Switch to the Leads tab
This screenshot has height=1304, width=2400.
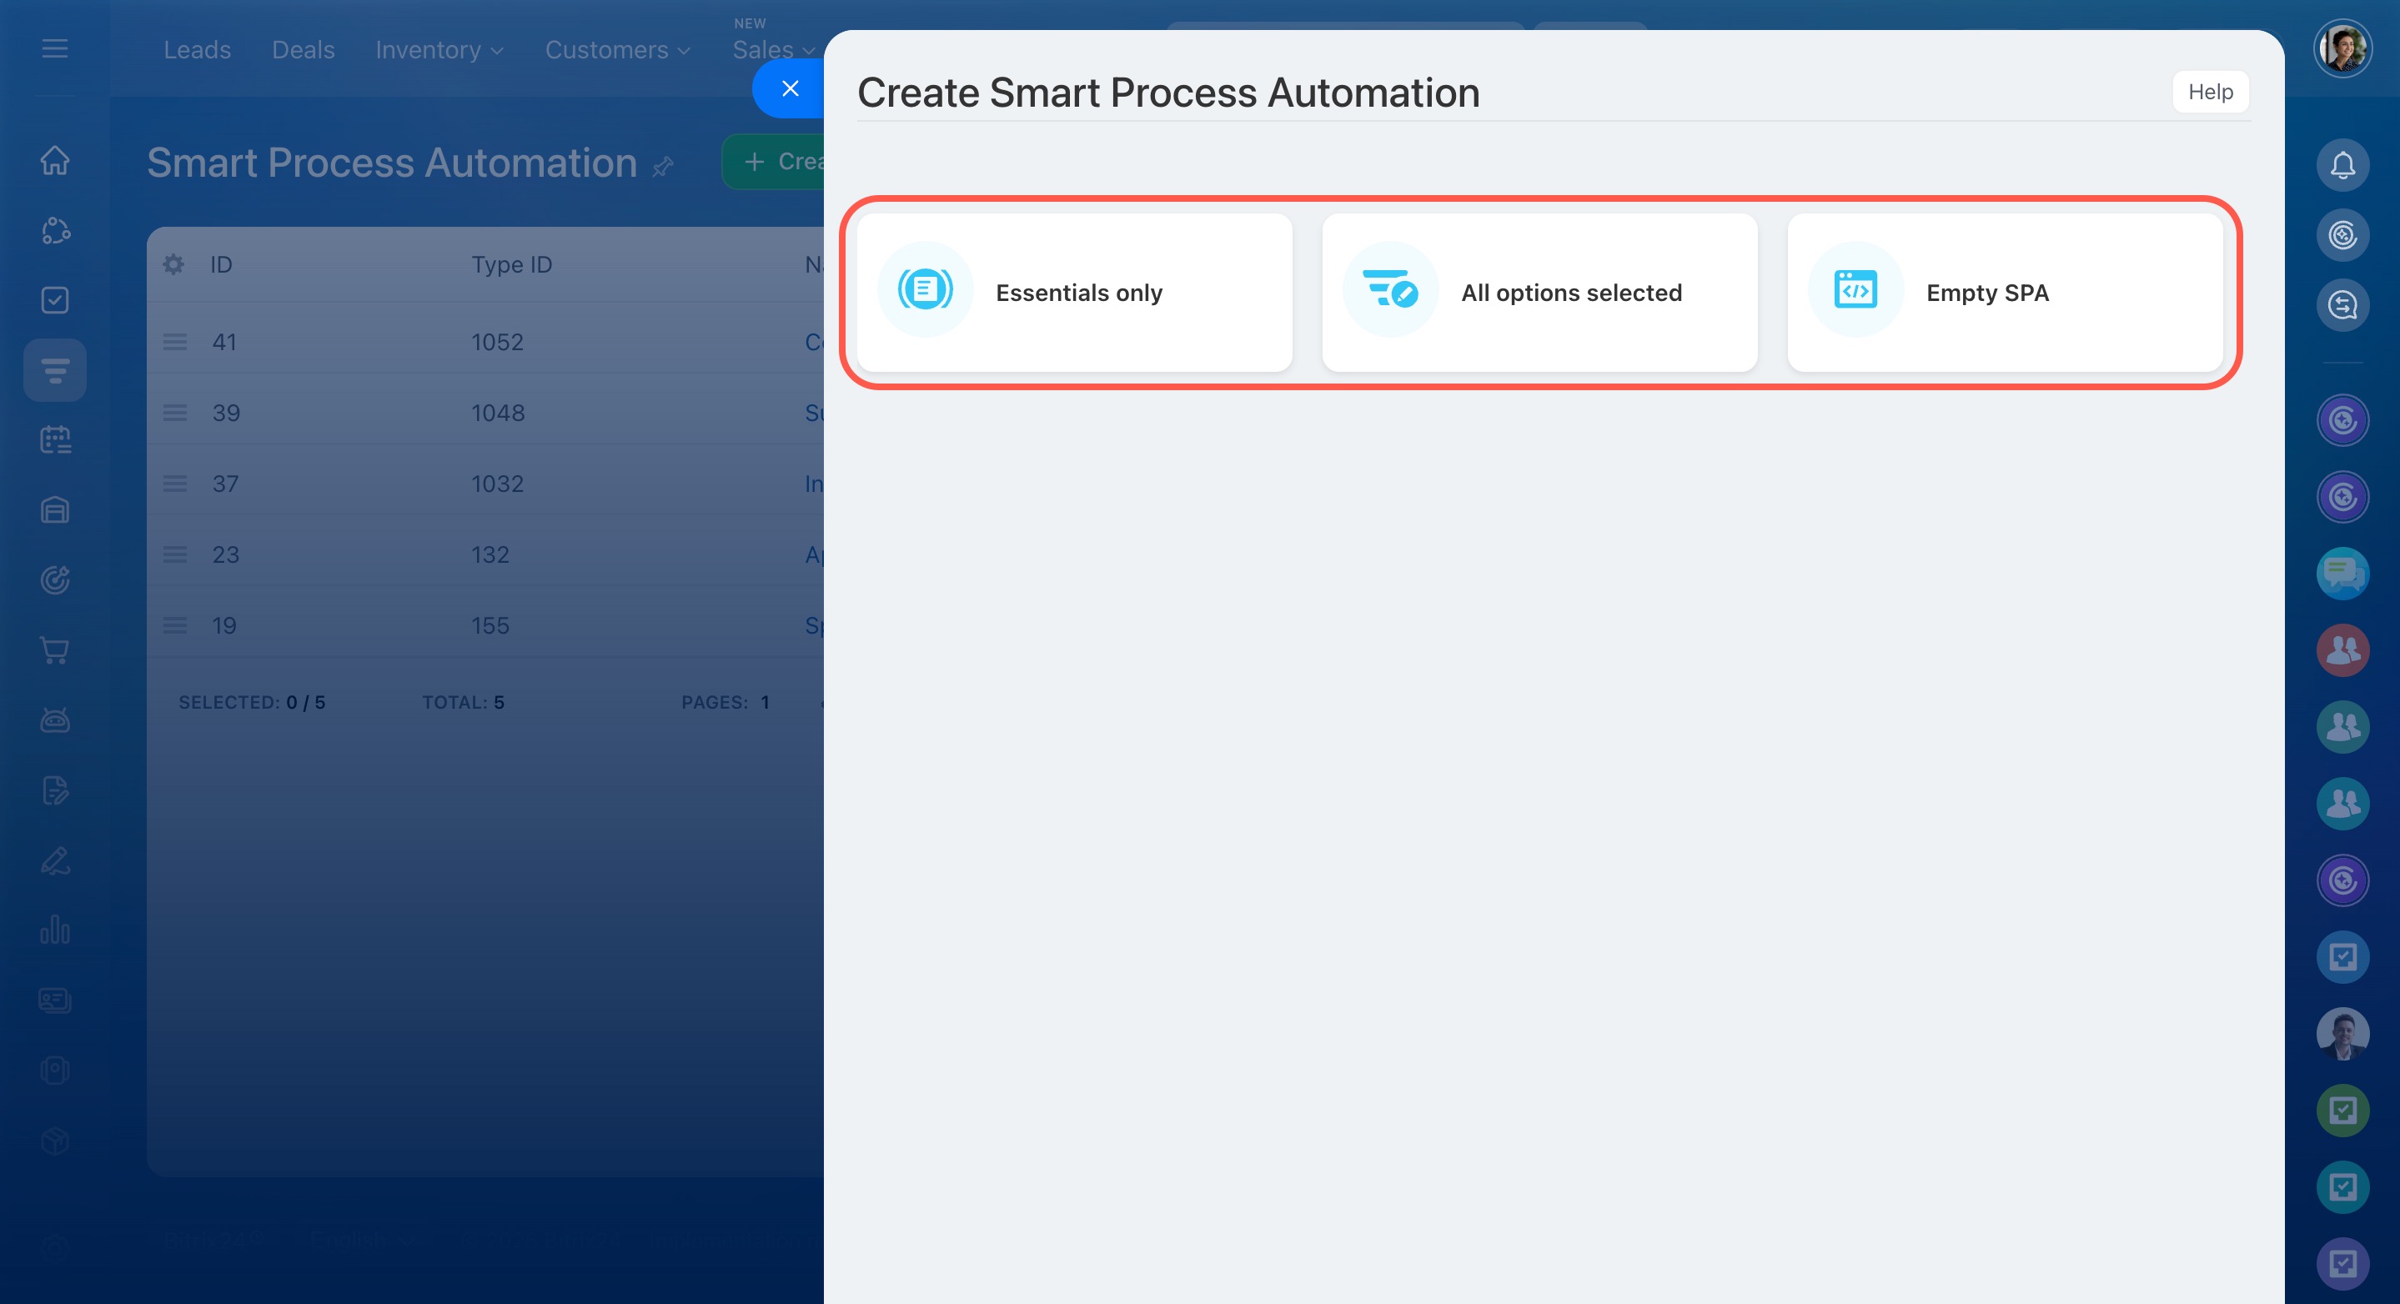click(197, 50)
